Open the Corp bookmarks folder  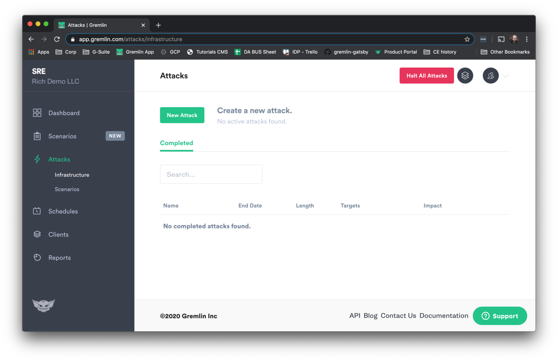tap(66, 52)
